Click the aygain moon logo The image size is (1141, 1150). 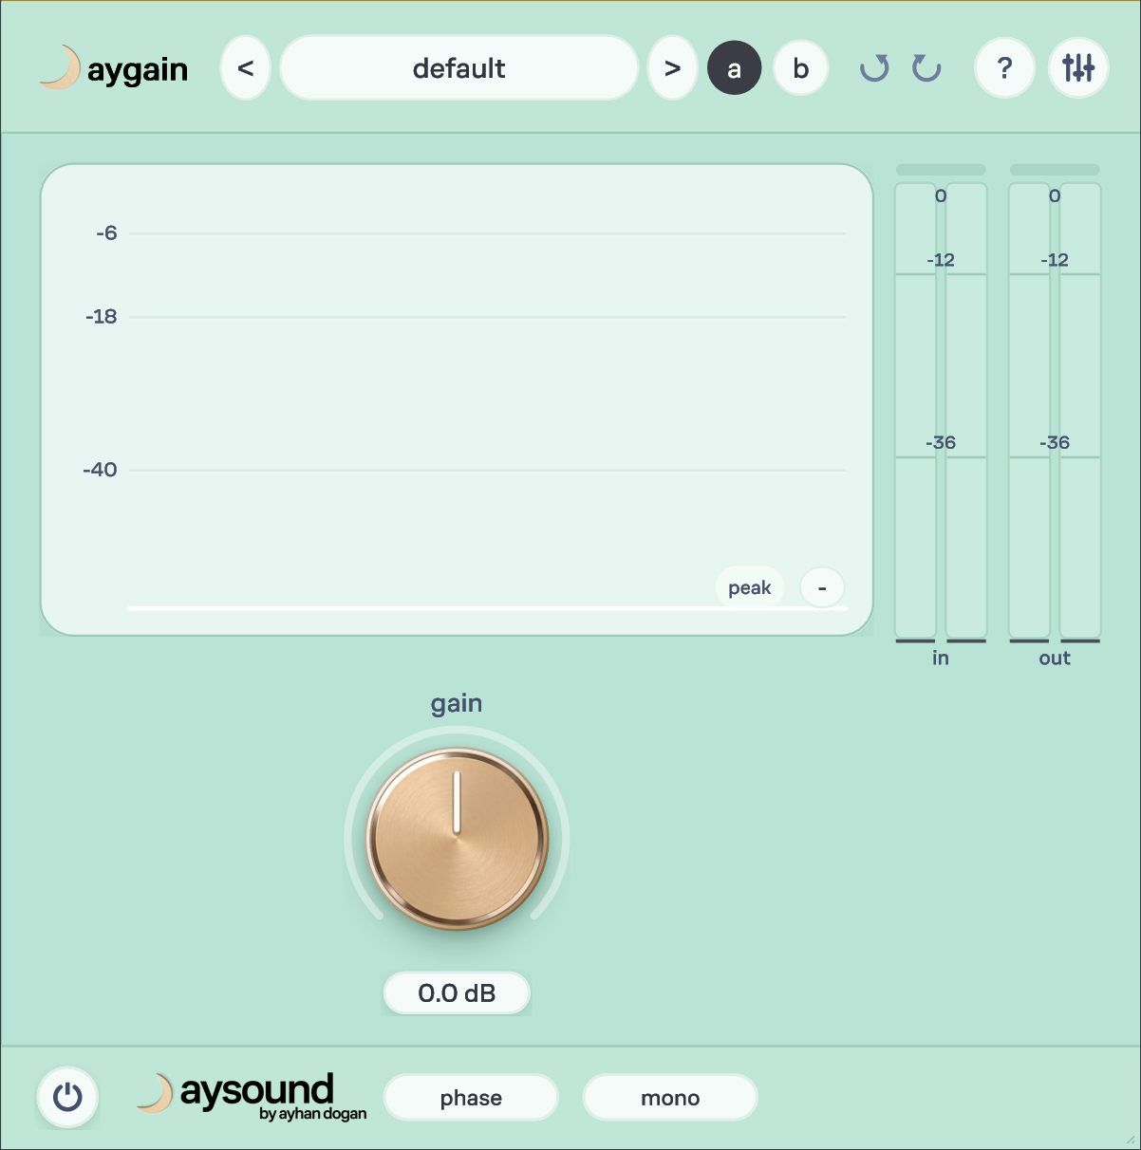114,68
